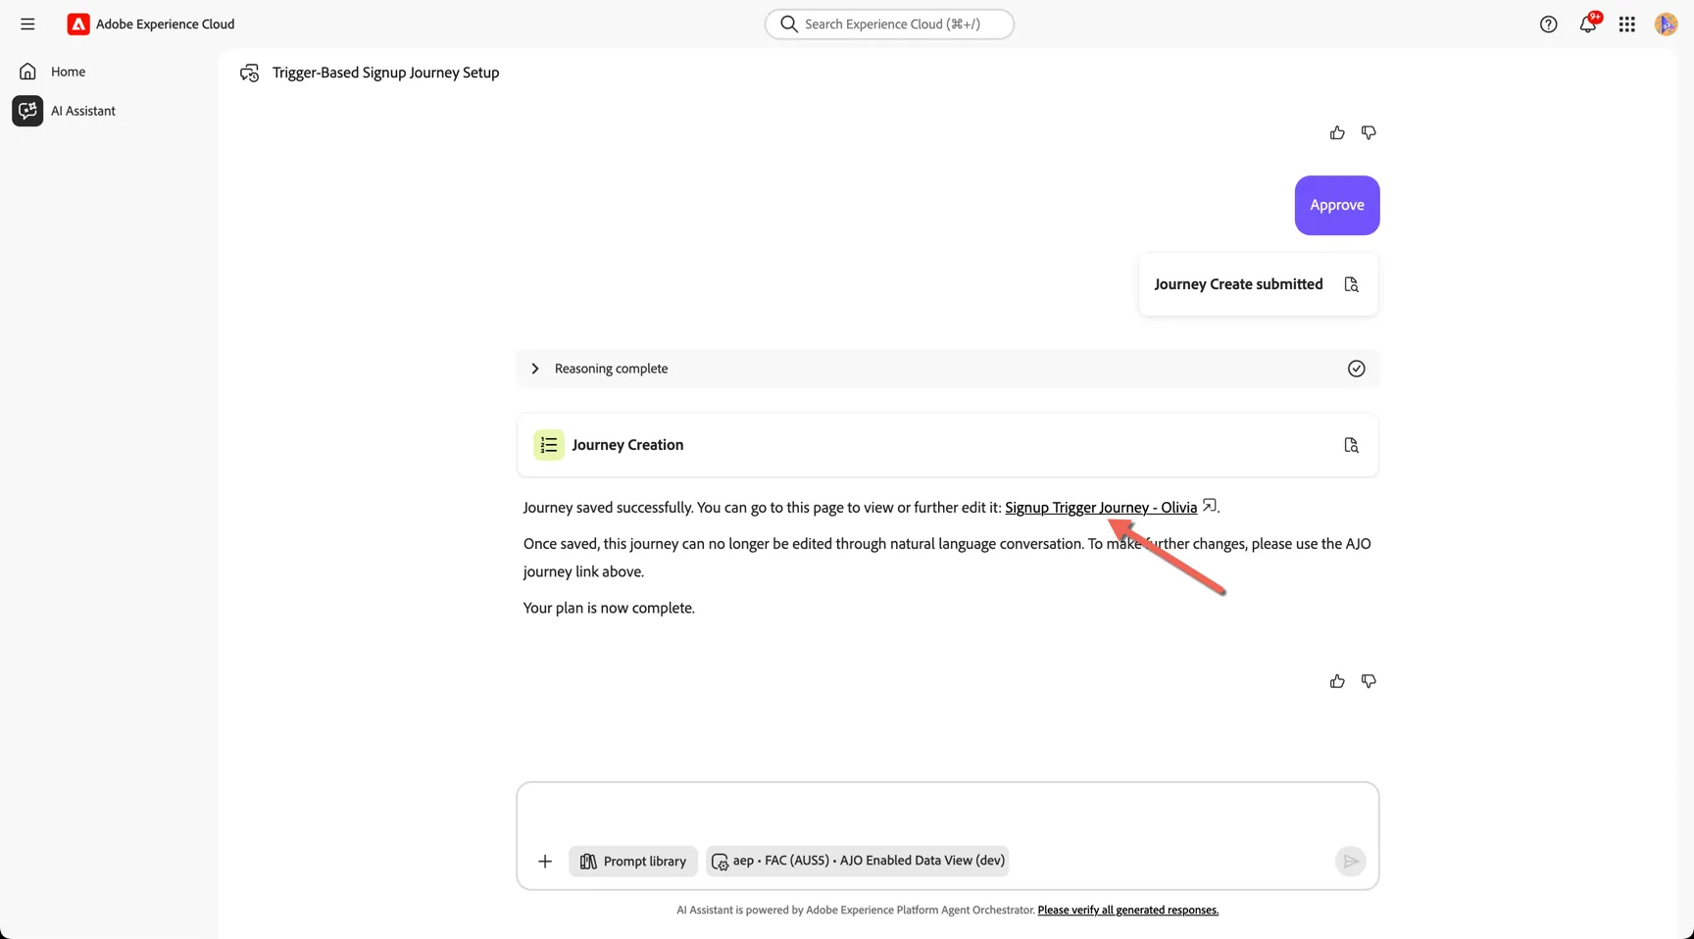The width and height of the screenshot is (1694, 939).
Task: Open the hamburger navigation menu
Action: pyautogui.click(x=27, y=25)
